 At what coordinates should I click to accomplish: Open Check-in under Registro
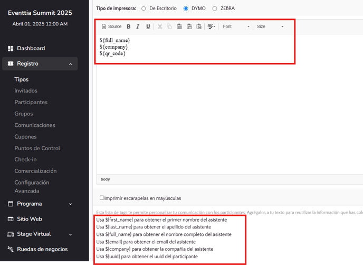(x=25, y=160)
